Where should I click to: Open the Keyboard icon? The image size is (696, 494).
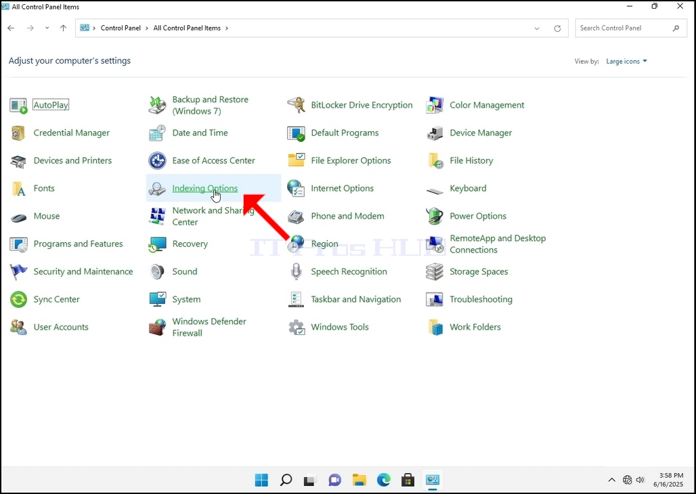point(435,191)
